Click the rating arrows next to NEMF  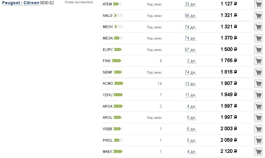point(118,72)
